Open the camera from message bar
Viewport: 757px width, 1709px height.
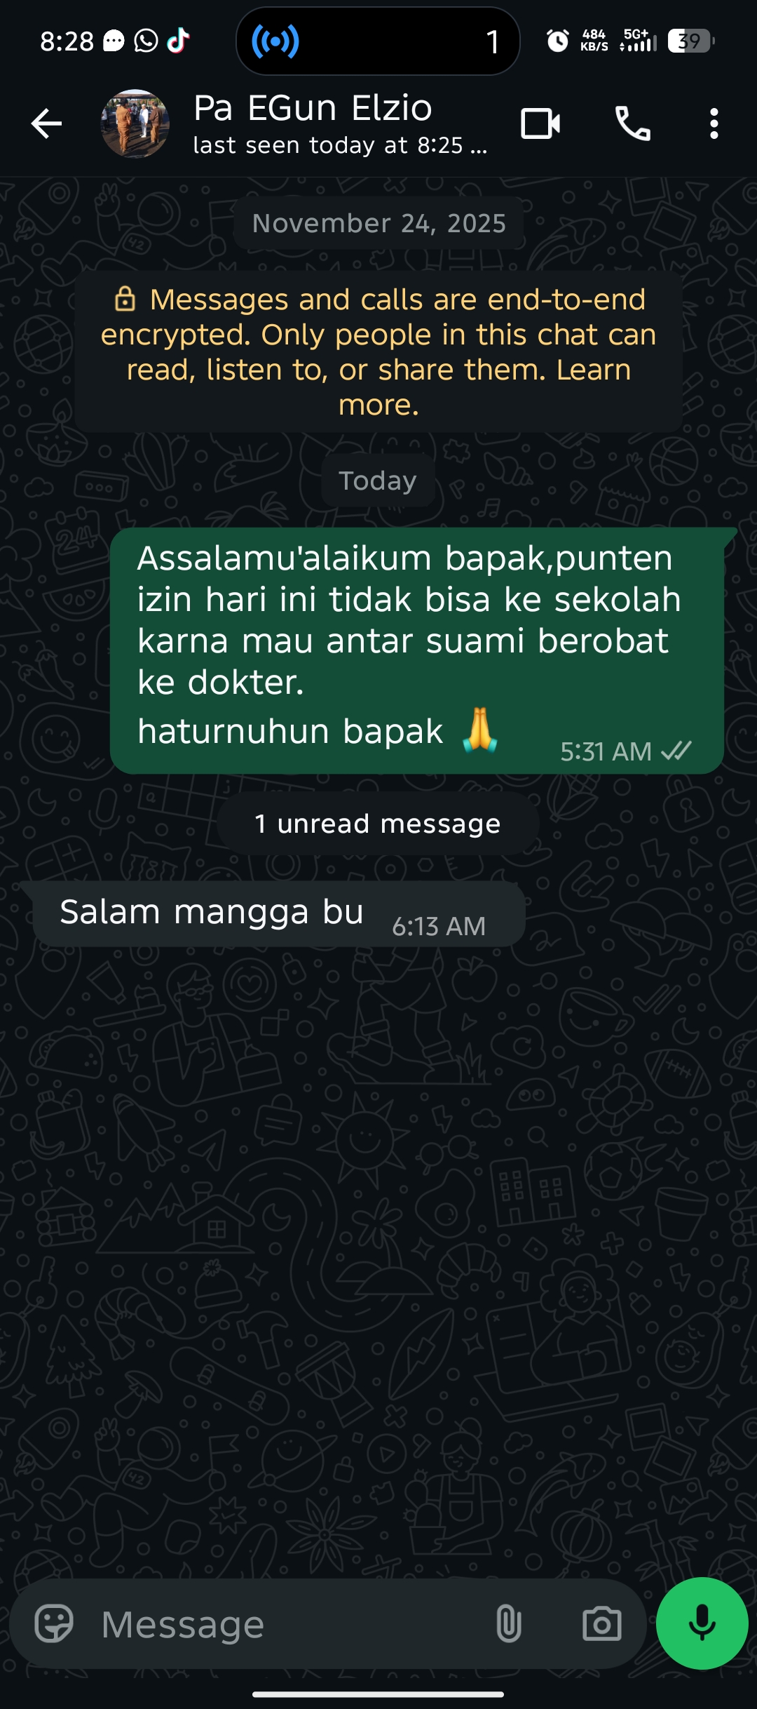click(x=602, y=1623)
